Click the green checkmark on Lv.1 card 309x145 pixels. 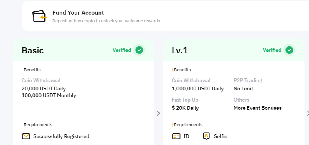[x=289, y=50]
